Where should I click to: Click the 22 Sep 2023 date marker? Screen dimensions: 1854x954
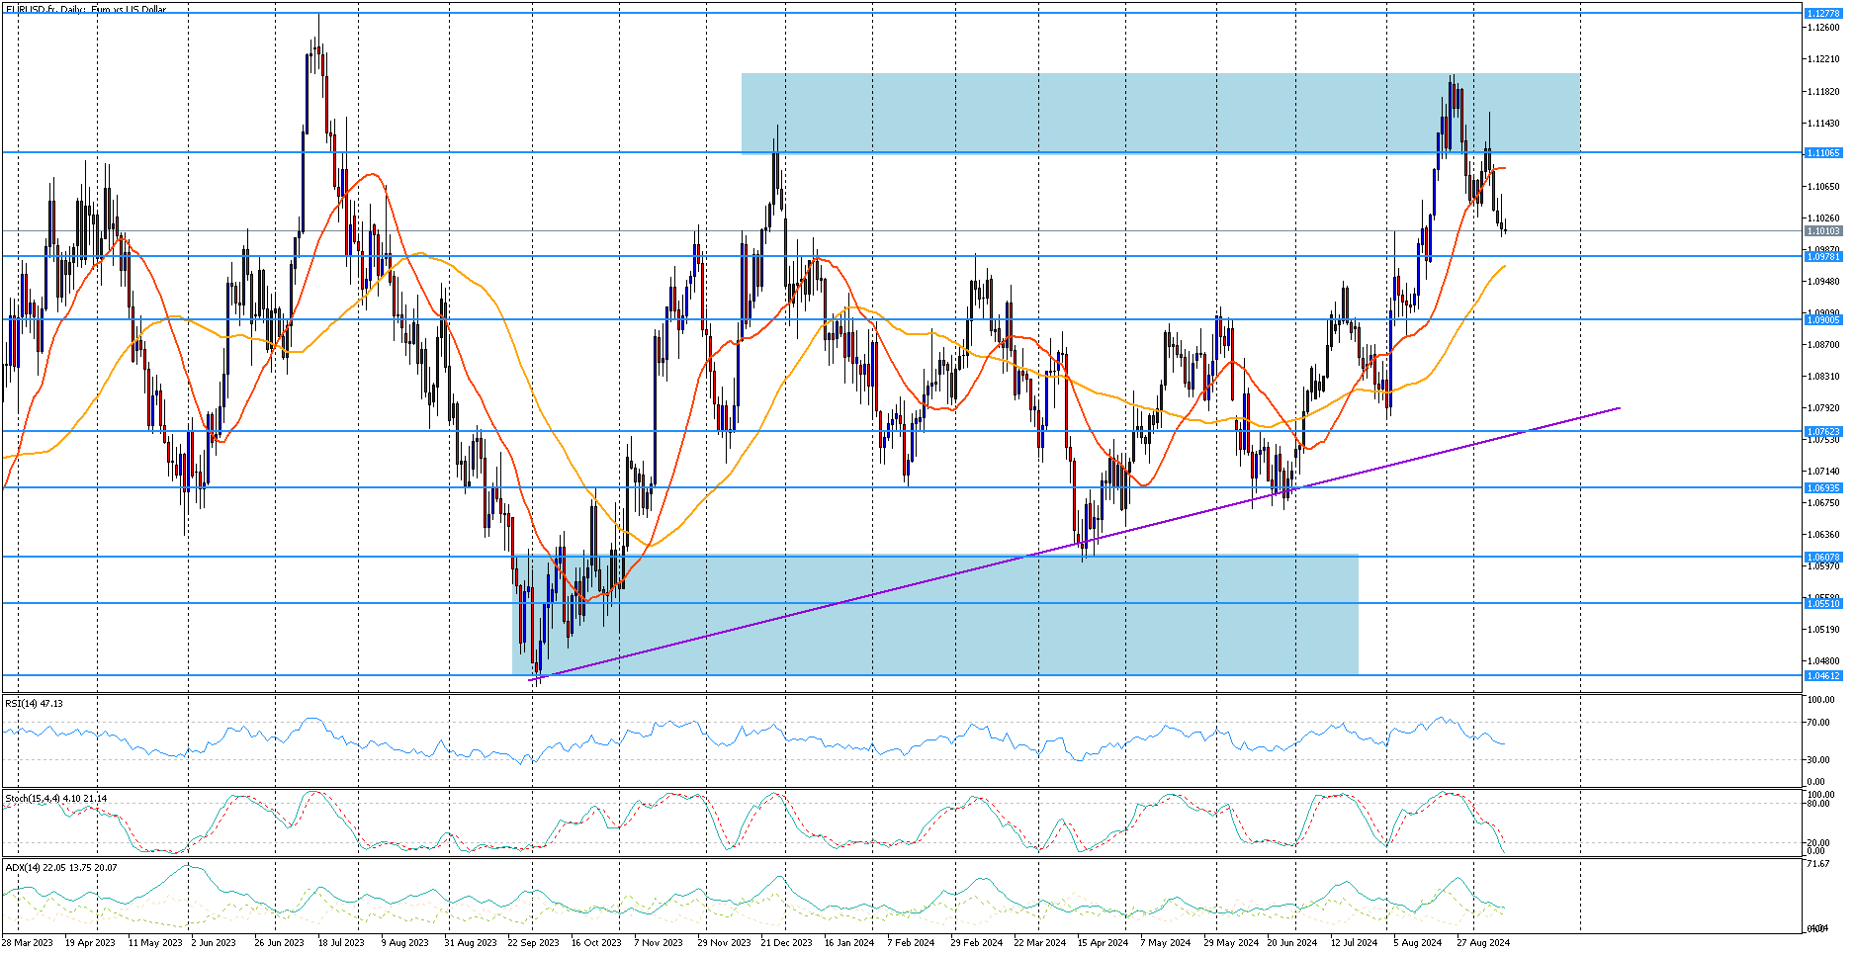pos(533,942)
